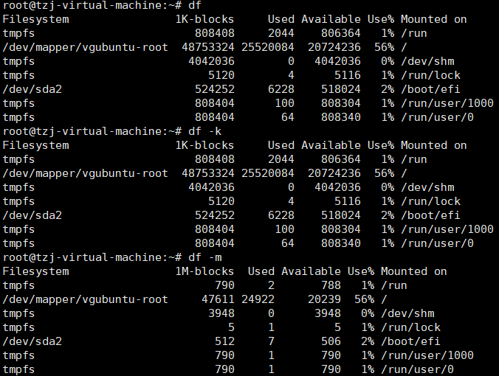Click the "df -k" command text
Image resolution: width=499 pixels, height=376 pixels.
[204, 131]
